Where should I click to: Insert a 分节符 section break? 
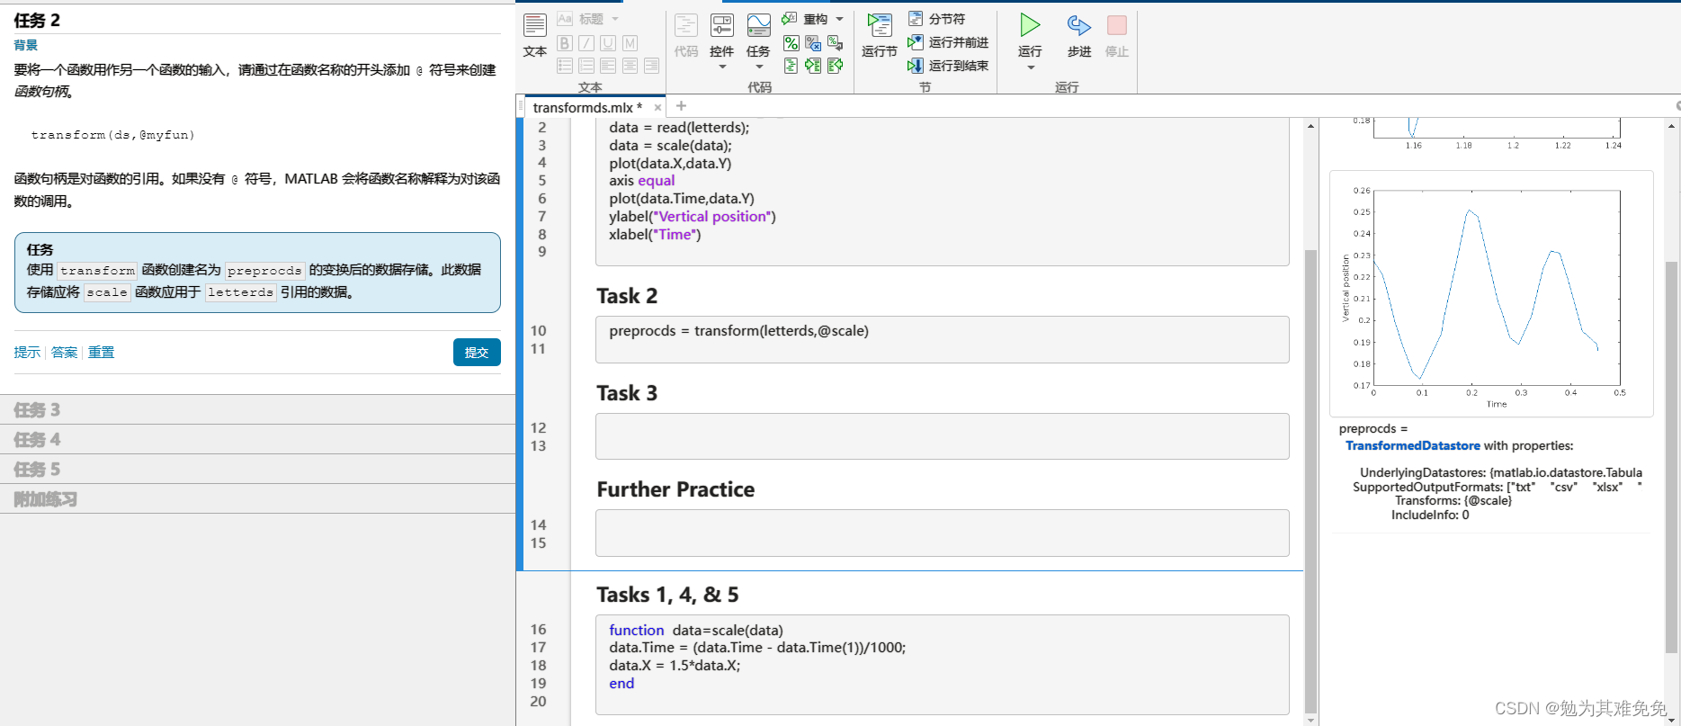tap(936, 19)
